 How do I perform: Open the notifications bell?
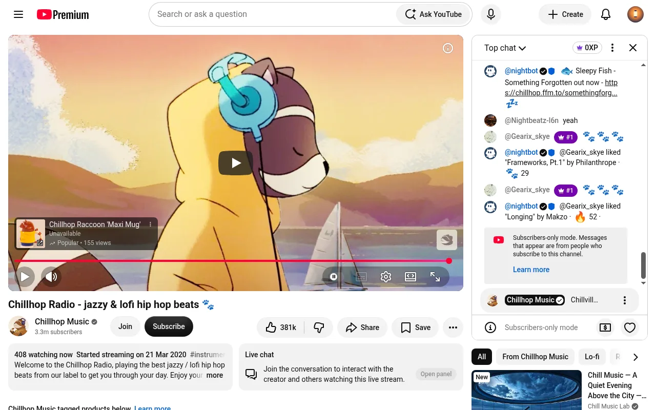coord(606,14)
